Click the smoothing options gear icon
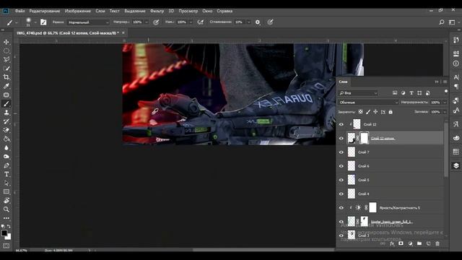 pyautogui.click(x=258, y=22)
